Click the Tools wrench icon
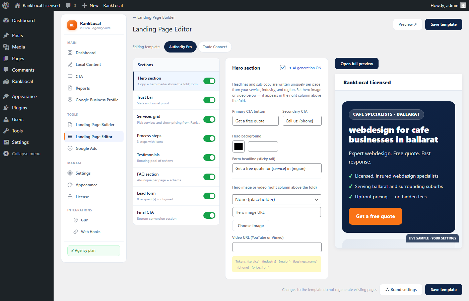 click(6, 131)
